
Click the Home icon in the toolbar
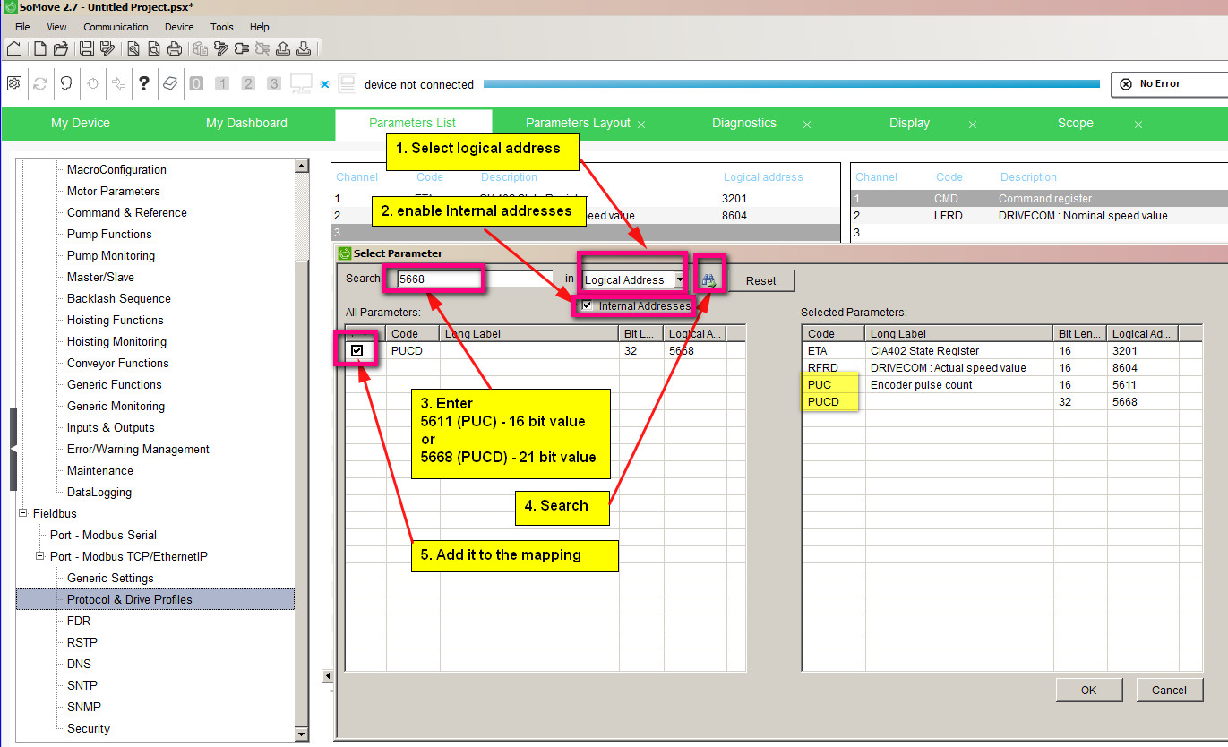pyautogui.click(x=14, y=48)
